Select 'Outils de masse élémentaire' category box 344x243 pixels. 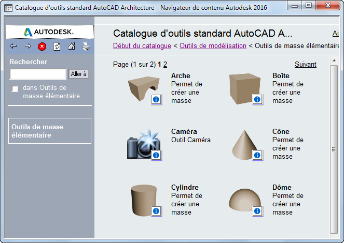[x=50, y=131]
